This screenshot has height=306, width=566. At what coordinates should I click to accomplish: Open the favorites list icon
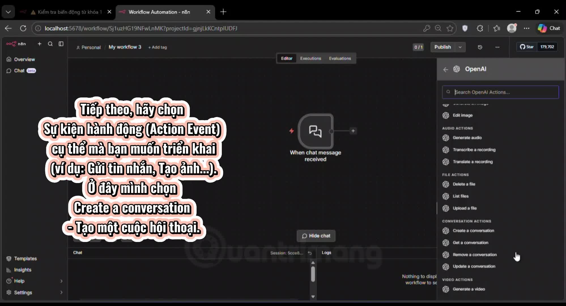tap(497, 28)
